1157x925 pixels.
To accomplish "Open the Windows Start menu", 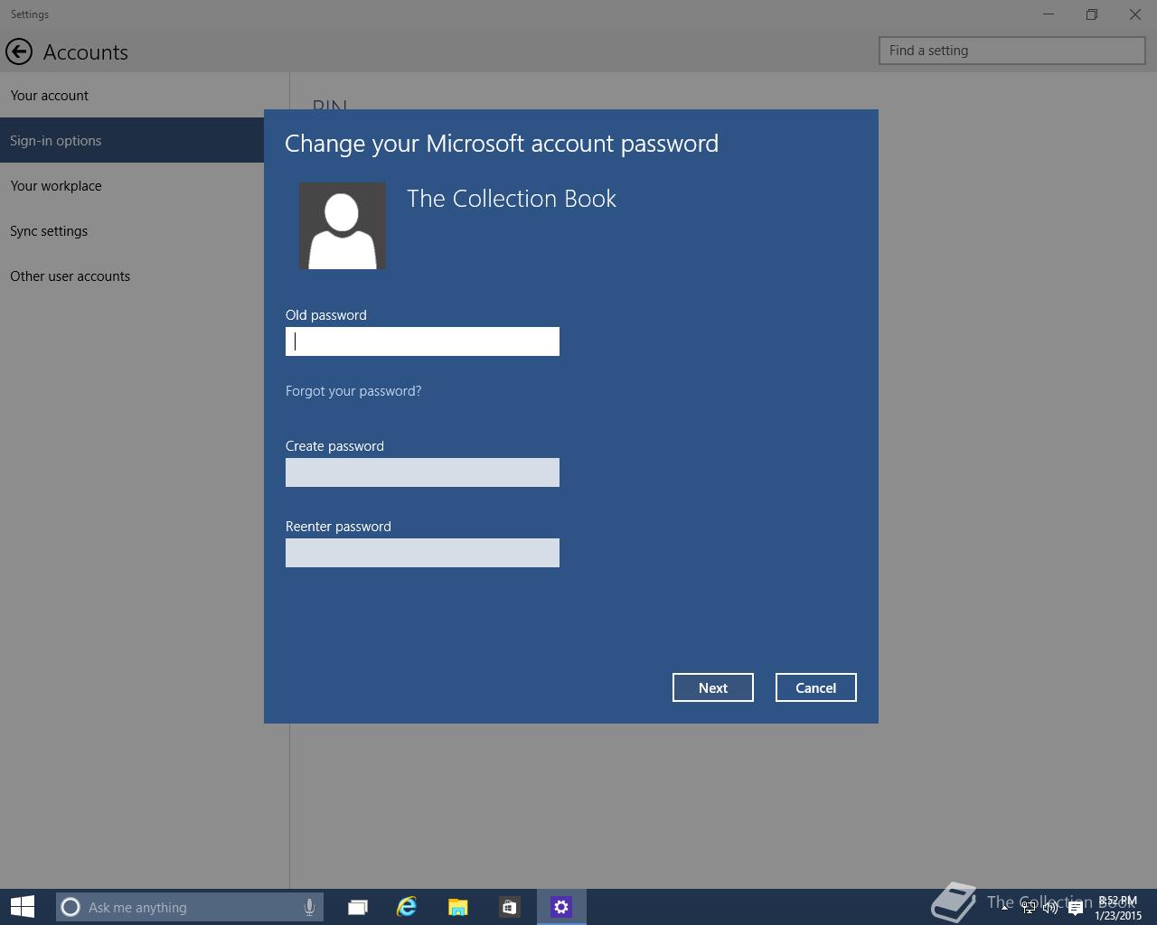I will (22, 907).
